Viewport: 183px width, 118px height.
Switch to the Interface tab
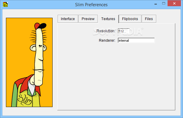click(68, 19)
